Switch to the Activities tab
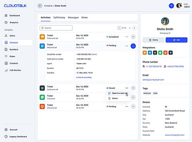 tap(45, 17)
